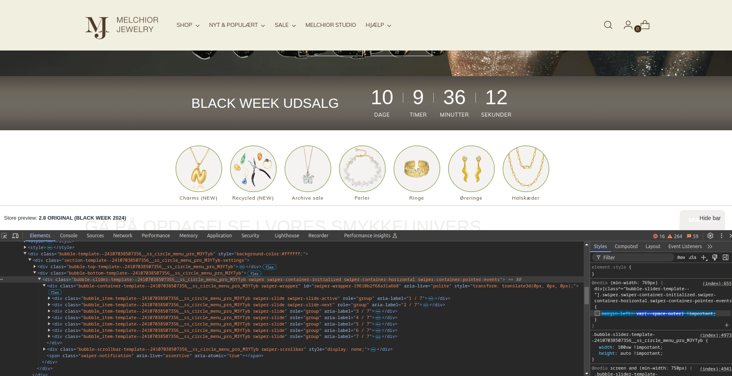Click the flex badge next to bubble-bottom-template
Image resolution: width=732 pixels, height=376 pixels.
coord(255,273)
